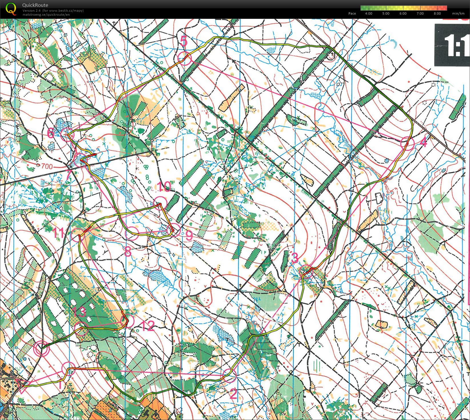Click control circle 12 on the map
This screenshot has width=470, height=420.
pos(128,321)
